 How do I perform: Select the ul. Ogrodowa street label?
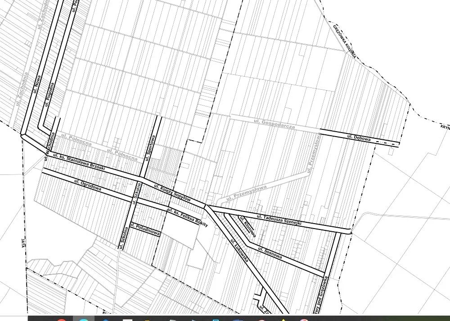click(87, 186)
